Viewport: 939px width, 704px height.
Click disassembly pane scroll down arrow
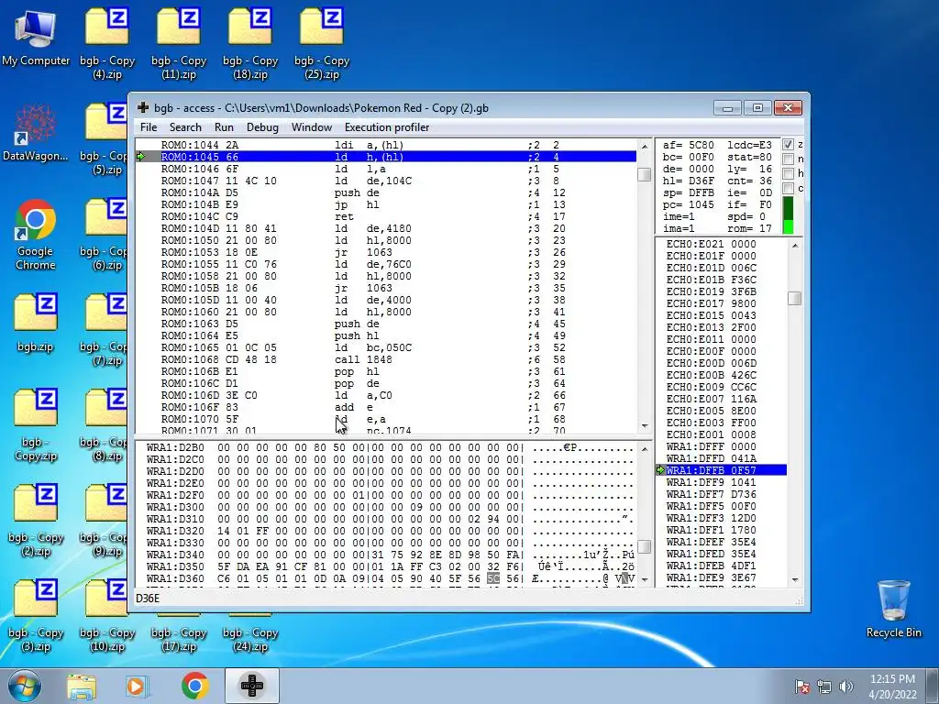tap(645, 426)
